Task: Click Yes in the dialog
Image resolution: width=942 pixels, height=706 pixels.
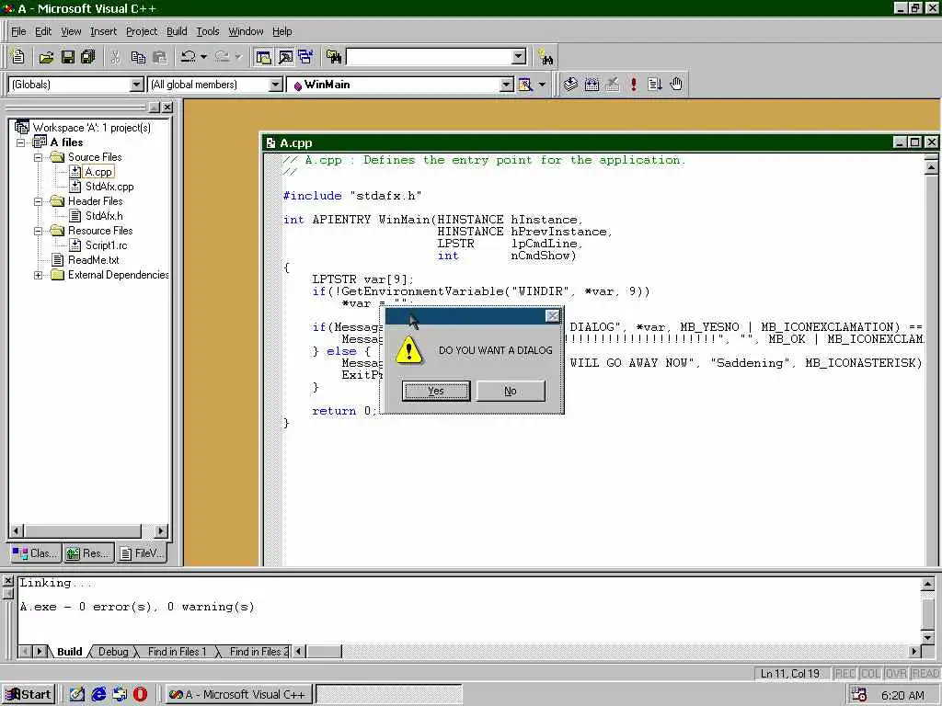Action: pos(435,391)
